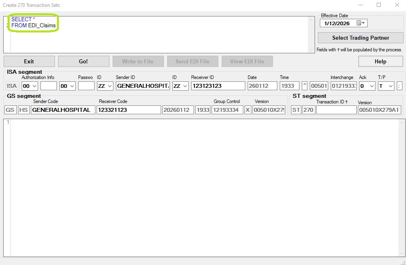Click the ISA label box
The image size is (406, 265).
pos(12,86)
